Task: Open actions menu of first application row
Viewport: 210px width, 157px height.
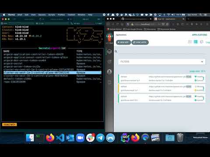Action: click(203, 78)
